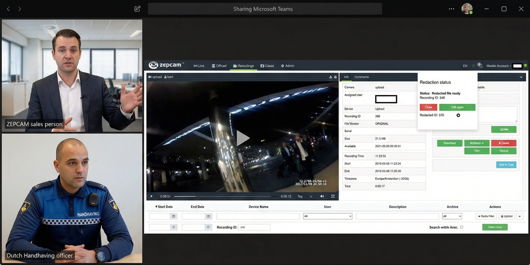Click the Reset Filter button

pos(486,216)
